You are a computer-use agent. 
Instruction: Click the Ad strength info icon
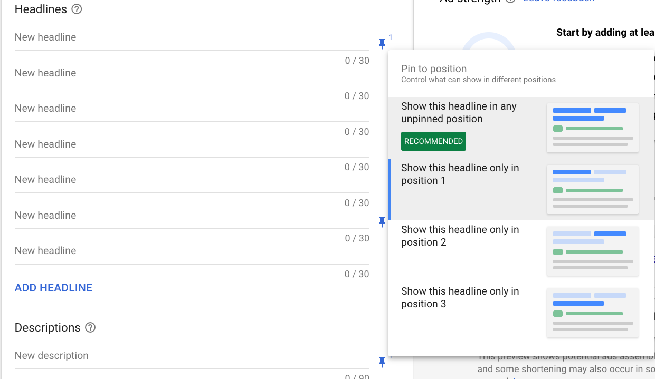pyautogui.click(x=510, y=1)
